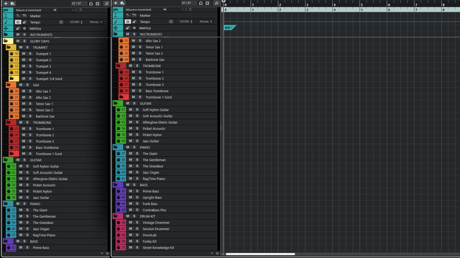Click track list settings gear at bottom of right list

[x=217, y=253]
